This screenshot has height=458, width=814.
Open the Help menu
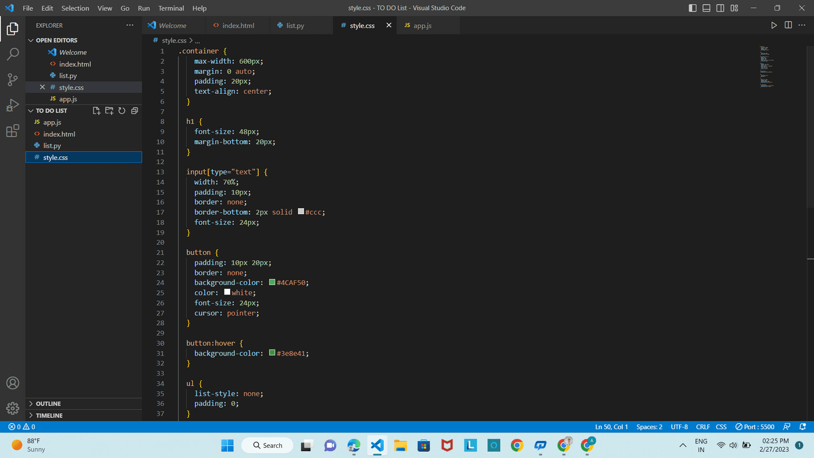click(199, 8)
